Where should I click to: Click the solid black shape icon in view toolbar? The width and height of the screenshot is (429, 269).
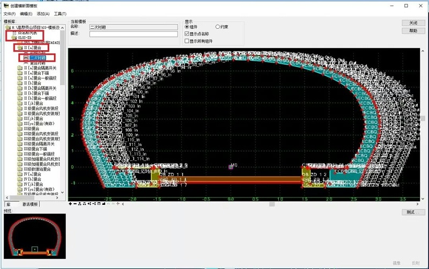pyautogui.click(x=103, y=204)
